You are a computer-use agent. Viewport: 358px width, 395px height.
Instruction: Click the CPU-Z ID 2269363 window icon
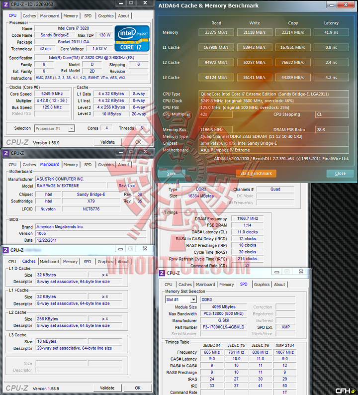click(6, 4)
